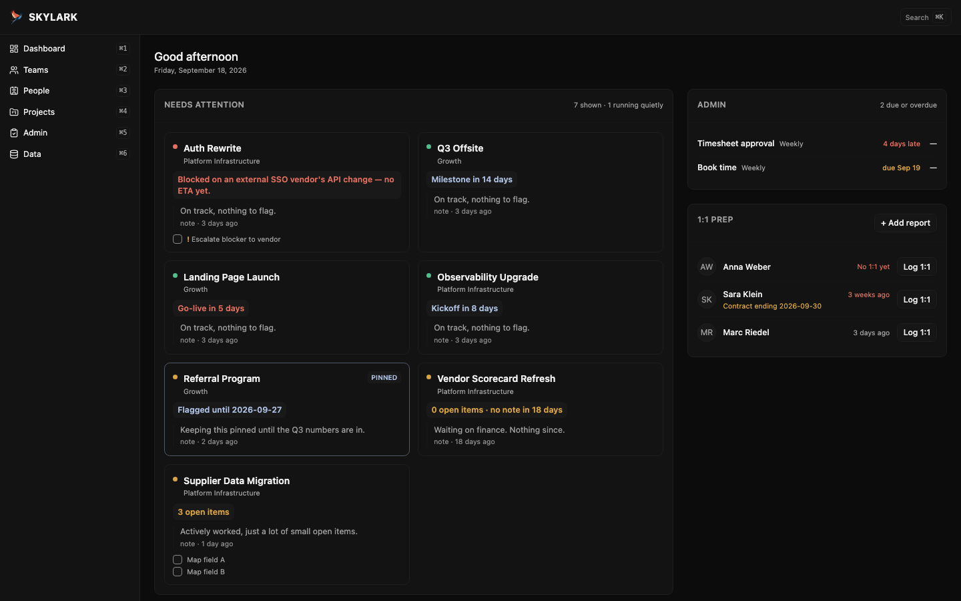Click the green status dot on Q3 Offsite
Viewport: 961px width, 601px height.
pos(428,147)
